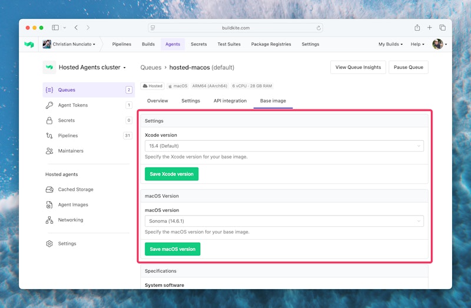Click the Safari share icon

tap(417, 28)
